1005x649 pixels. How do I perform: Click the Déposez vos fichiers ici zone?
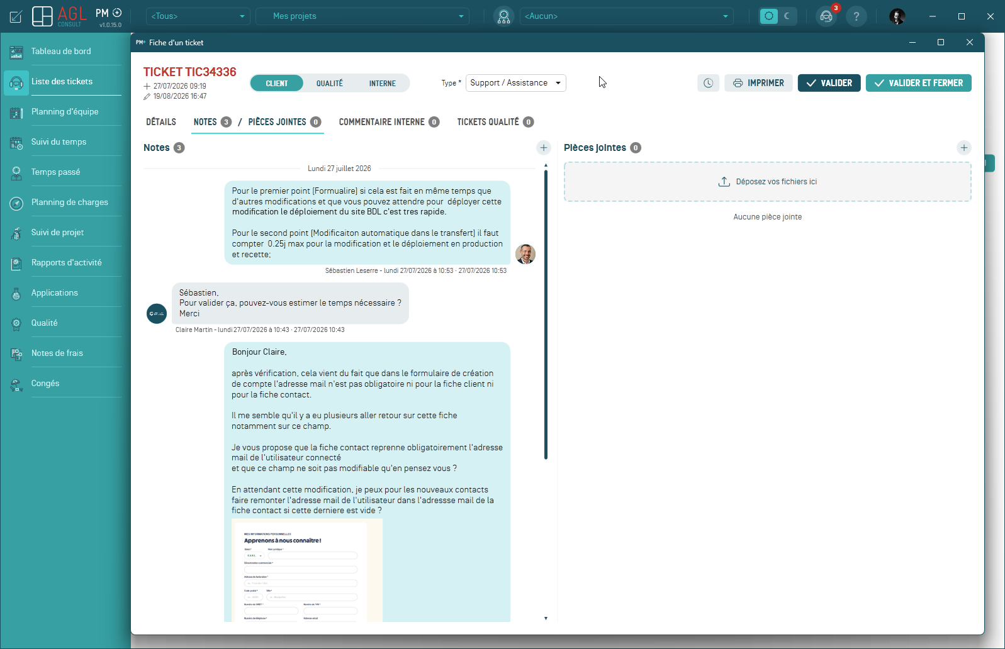coord(768,182)
